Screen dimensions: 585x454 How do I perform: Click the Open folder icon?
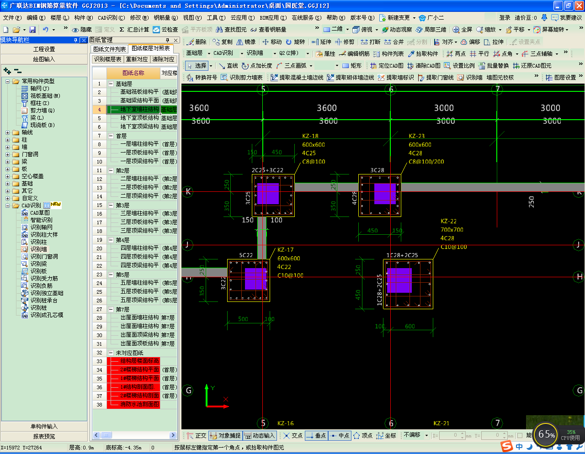[x=16, y=29]
